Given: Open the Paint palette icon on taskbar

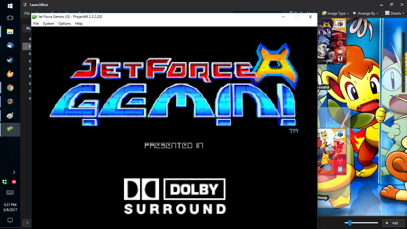Looking at the screenshot, I should click(x=10, y=116).
